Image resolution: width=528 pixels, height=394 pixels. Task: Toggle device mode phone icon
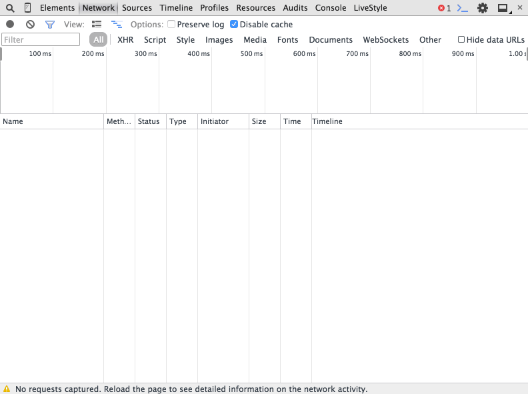tap(27, 8)
